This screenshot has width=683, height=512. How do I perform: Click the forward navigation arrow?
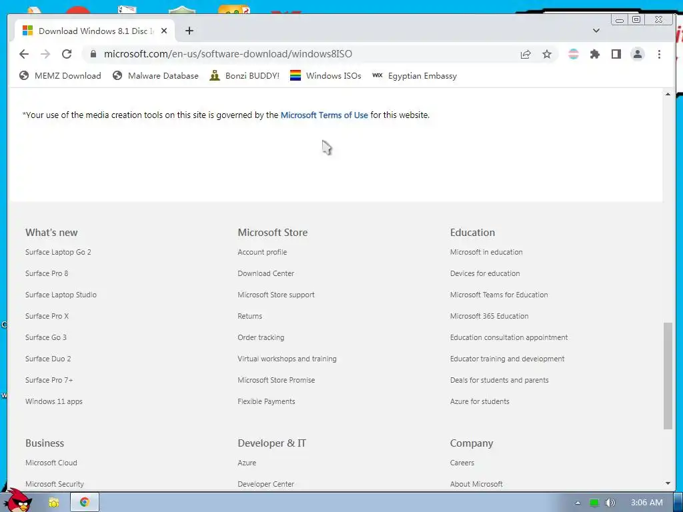[45, 54]
